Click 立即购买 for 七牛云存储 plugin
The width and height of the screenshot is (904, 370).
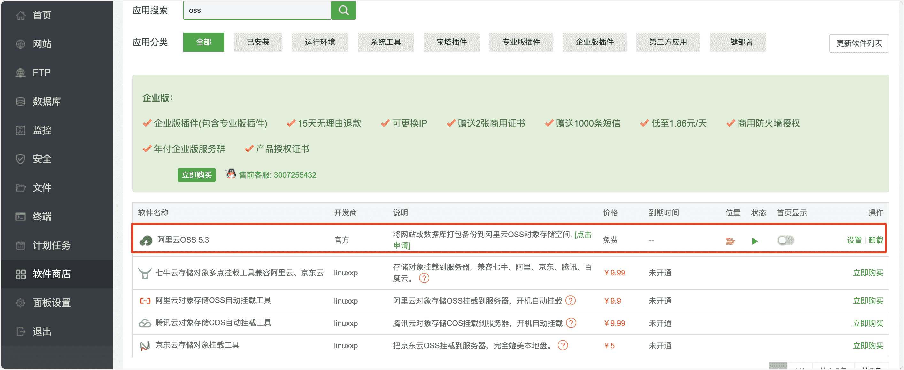pos(868,273)
